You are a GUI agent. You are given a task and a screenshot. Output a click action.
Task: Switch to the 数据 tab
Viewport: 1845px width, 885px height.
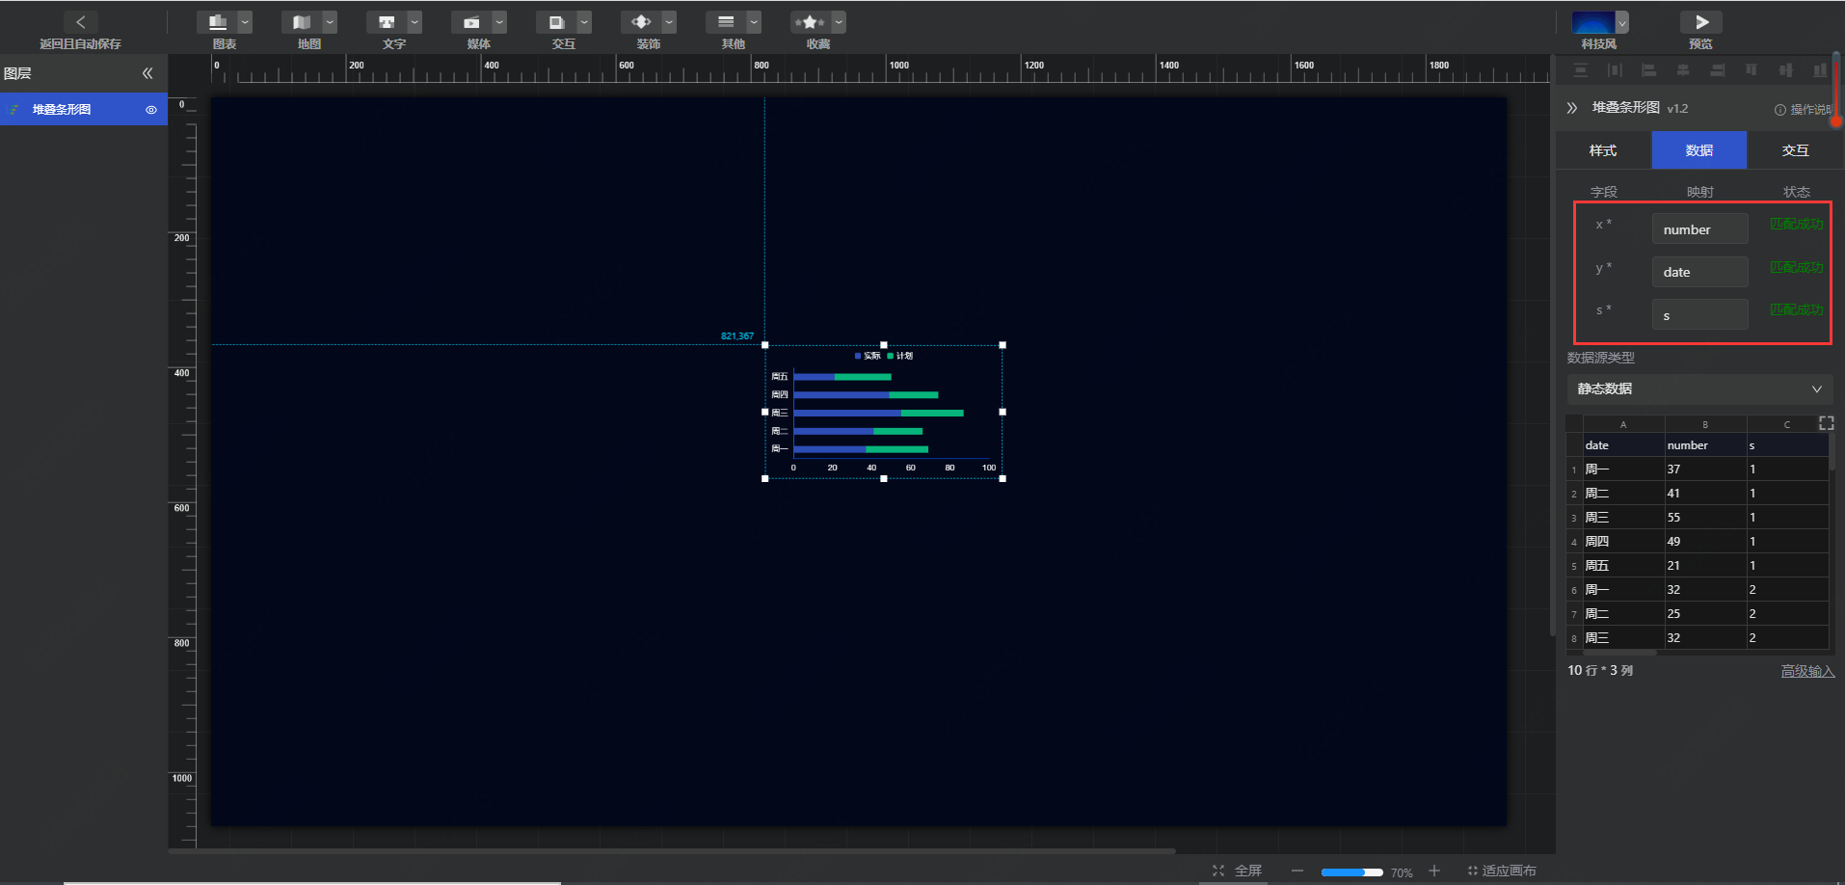[x=1699, y=150]
